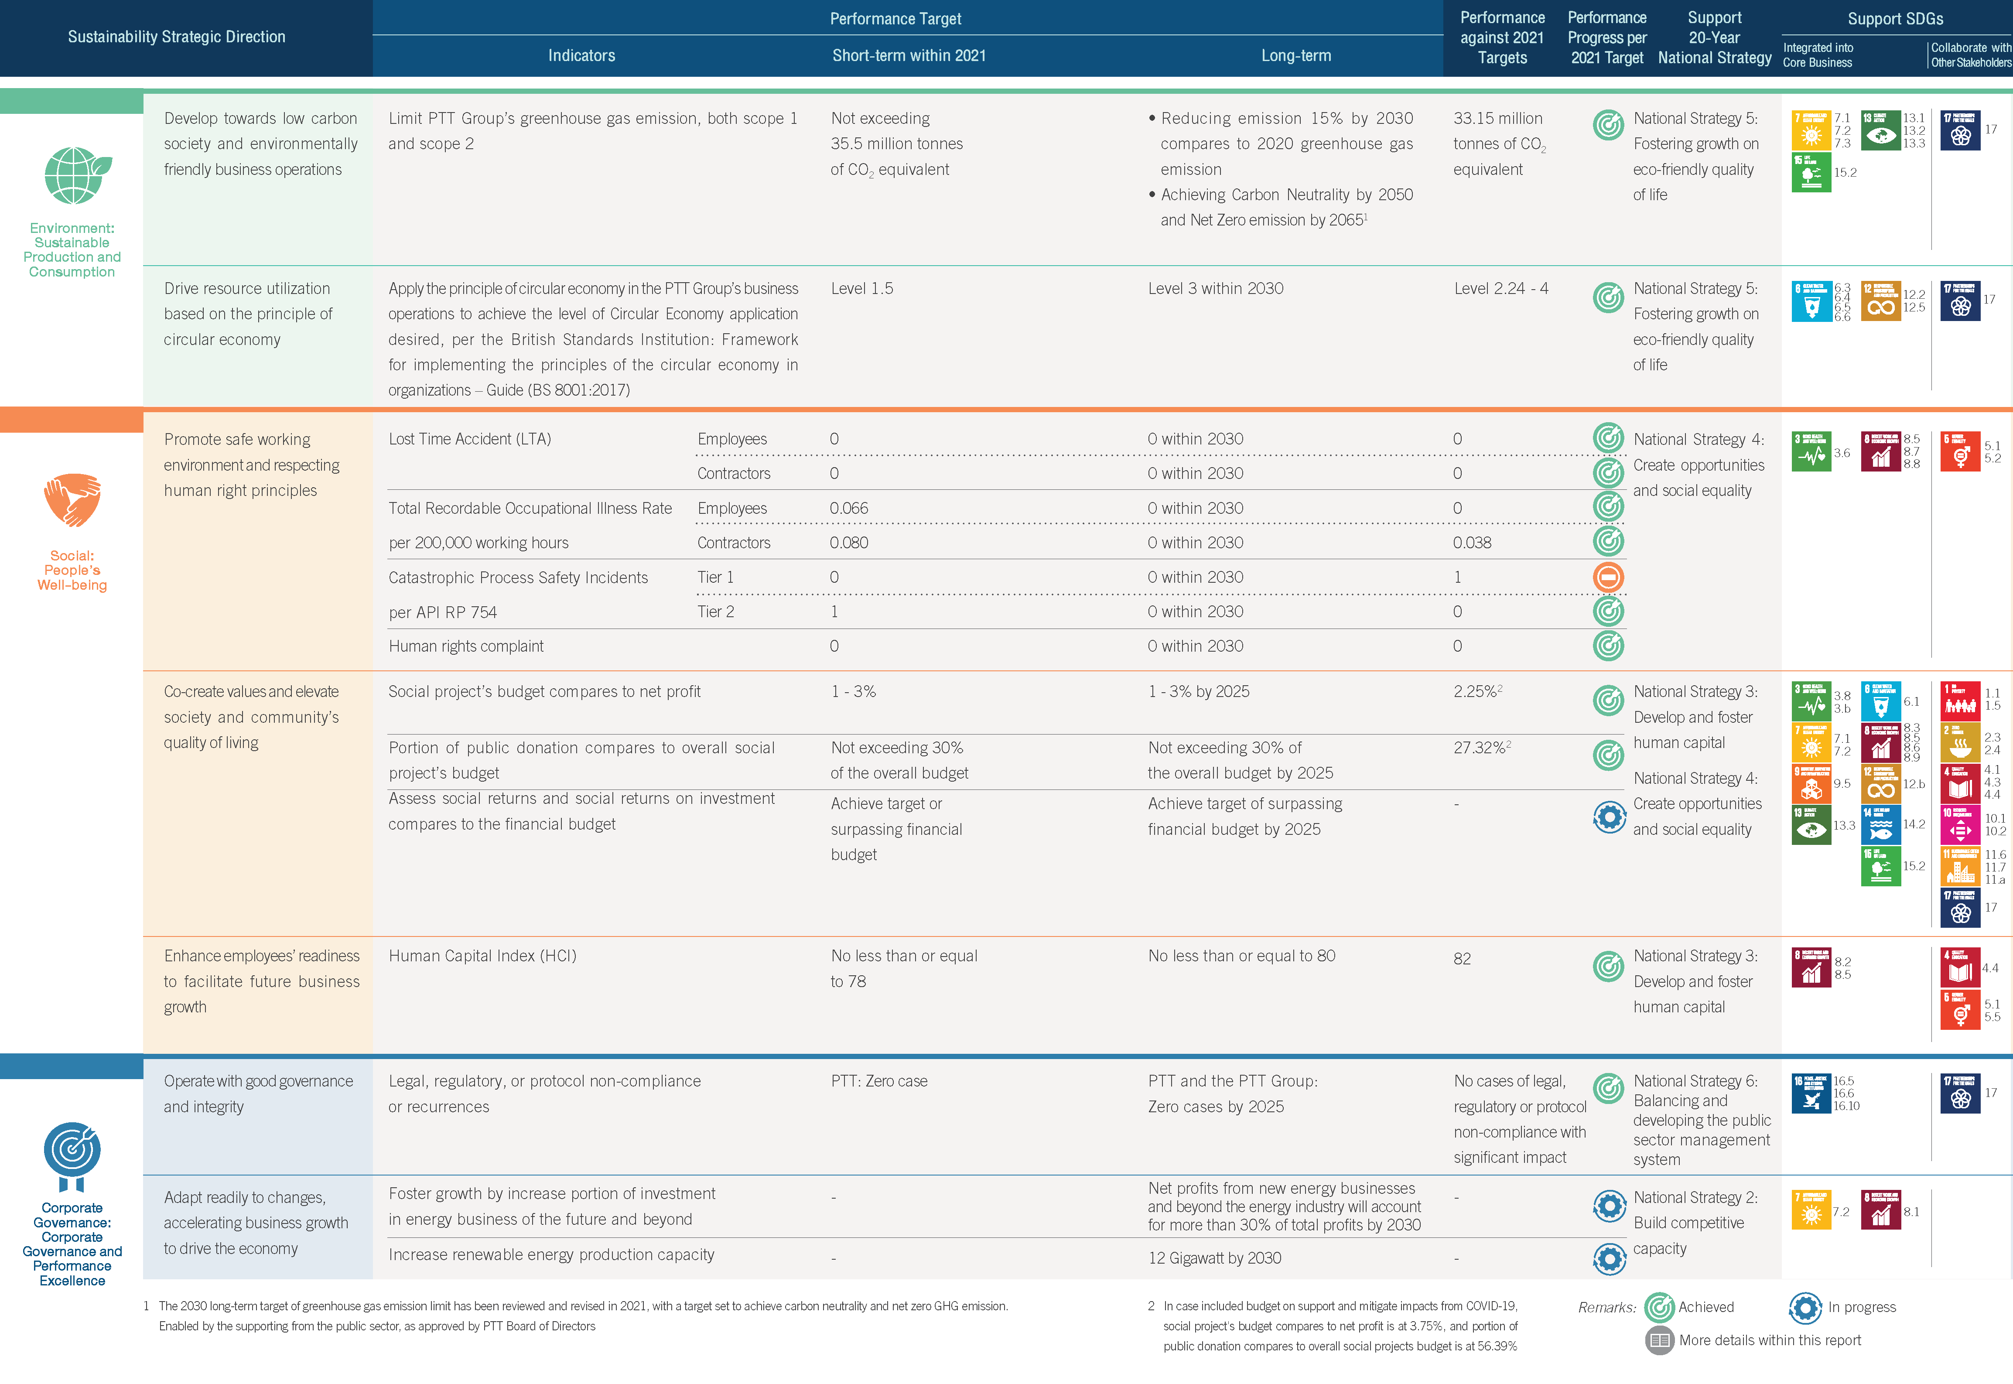Image resolution: width=2013 pixels, height=1384 pixels.
Task: Click the achieved icon beside 2.25% social budget
Action: pyautogui.click(x=1608, y=700)
